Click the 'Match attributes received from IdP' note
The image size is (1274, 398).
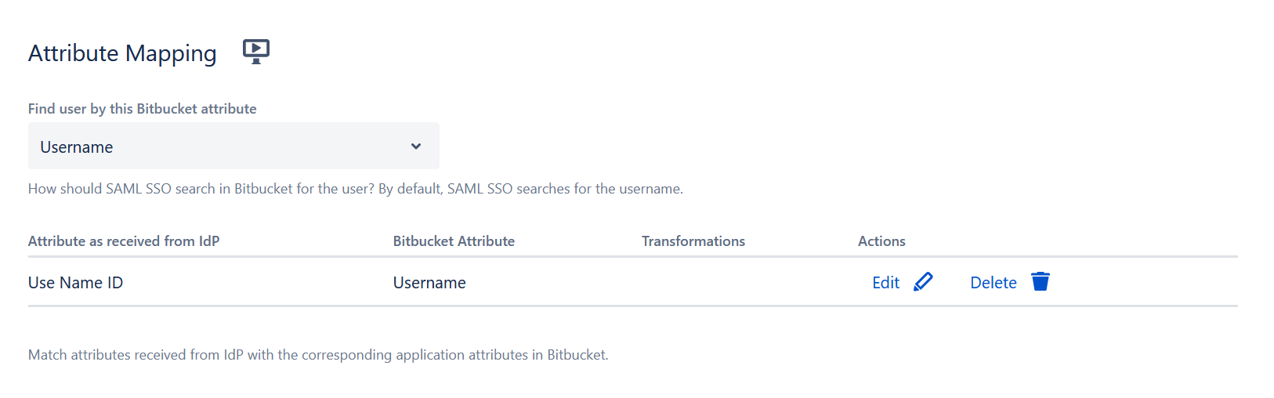pyautogui.click(x=318, y=355)
